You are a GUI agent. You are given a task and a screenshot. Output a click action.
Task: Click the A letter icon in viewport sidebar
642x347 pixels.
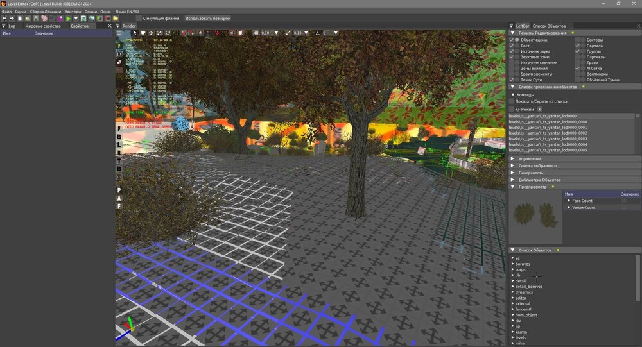point(119,198)
